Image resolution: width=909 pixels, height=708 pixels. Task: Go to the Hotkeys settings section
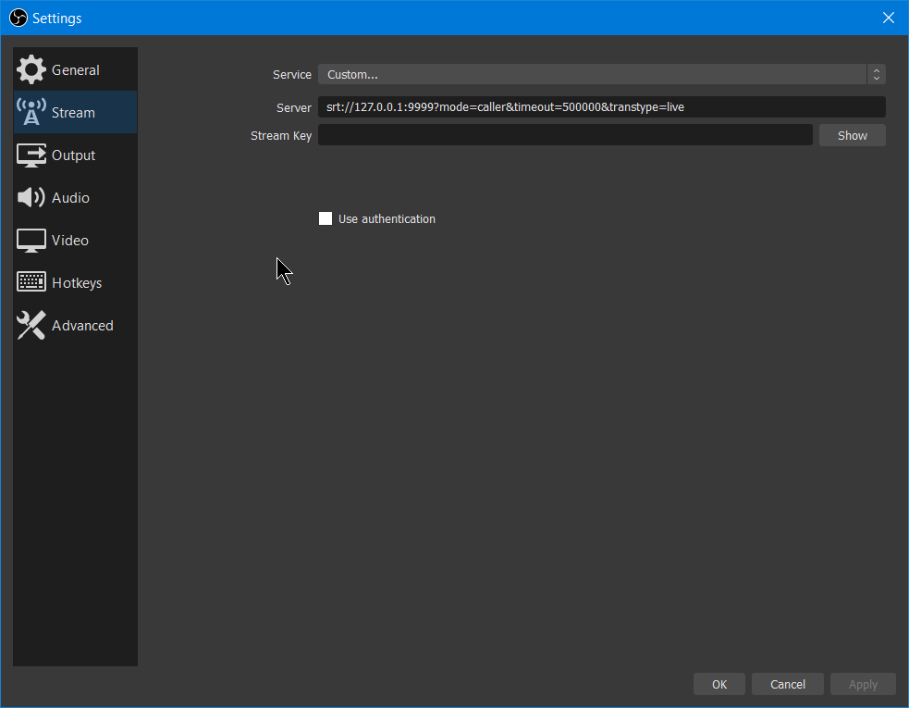click(75, 282)
